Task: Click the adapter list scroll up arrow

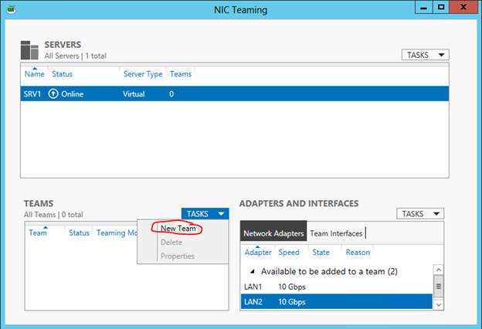Action: 439,270
